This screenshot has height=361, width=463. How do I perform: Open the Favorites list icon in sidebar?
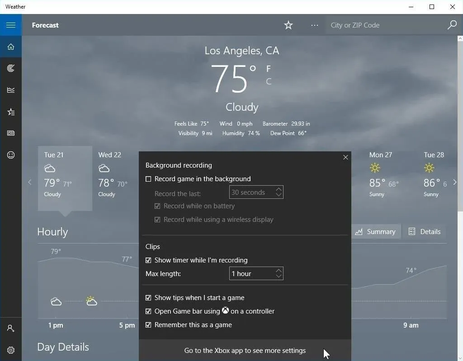[11, 112]
